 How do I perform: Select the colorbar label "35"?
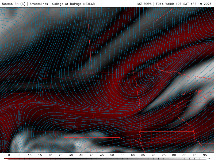(81, 155)
